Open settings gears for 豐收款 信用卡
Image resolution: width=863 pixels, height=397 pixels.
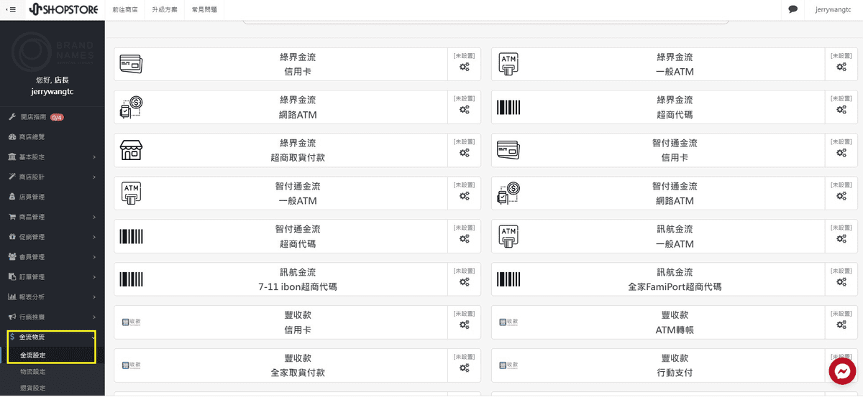point(465,325)
